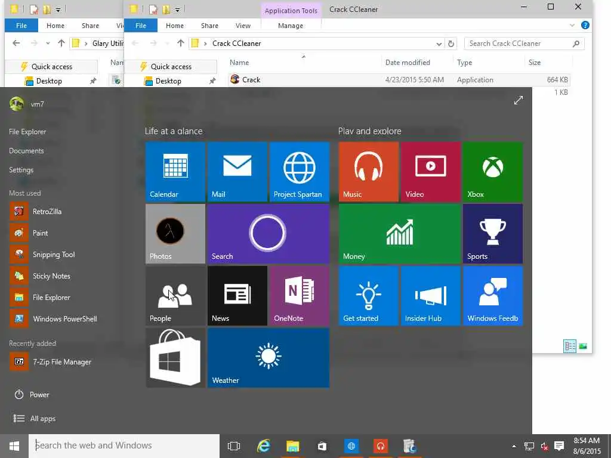Open Explorer help question mark icon
This screenshot has width=611, height=458.
coord(585,25)
